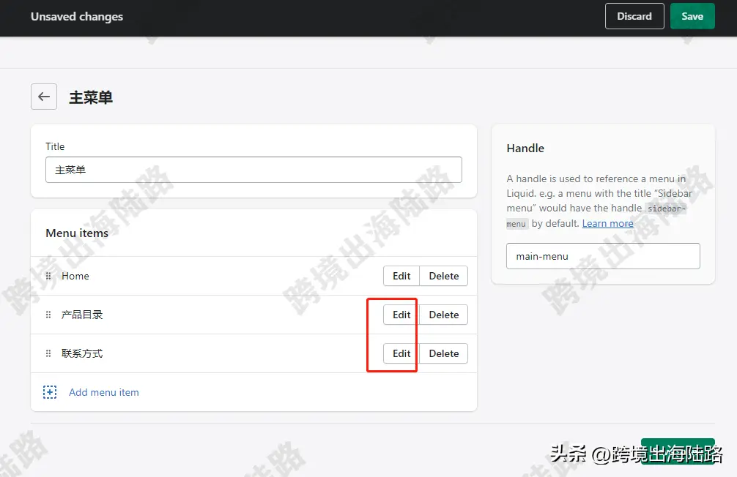Click the dashed plus icon for adding items
This screenshot has width=737, height=477.
click(x=50, y=392)
